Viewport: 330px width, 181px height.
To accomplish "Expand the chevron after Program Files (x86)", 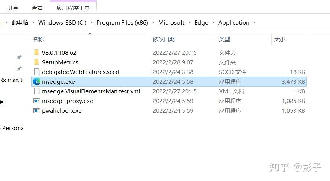I will point(153,22).
